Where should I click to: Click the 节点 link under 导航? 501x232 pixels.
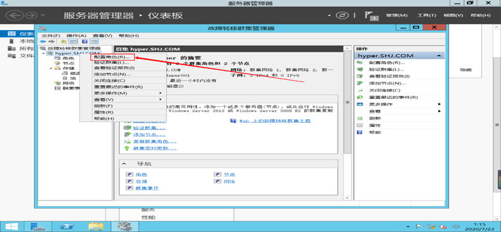point(229,175)
